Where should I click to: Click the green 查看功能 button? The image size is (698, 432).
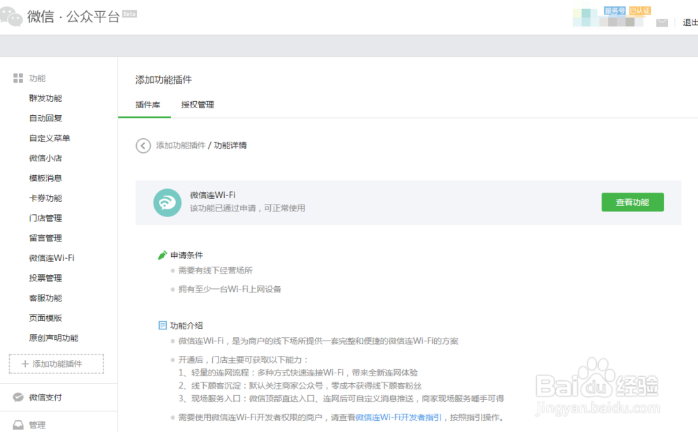click(x=632, y=202)
